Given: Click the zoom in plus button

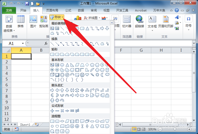Looking at the screenshot, I should coord(189,129).
